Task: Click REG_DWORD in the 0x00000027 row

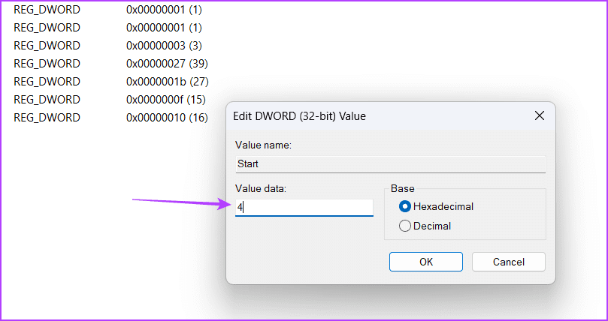Action: pyautogui.click(x=47, y=64)
